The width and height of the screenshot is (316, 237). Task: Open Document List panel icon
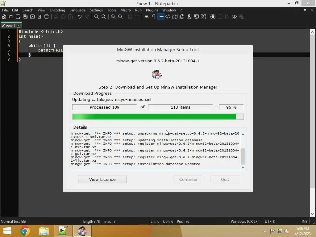pos(182,17)
